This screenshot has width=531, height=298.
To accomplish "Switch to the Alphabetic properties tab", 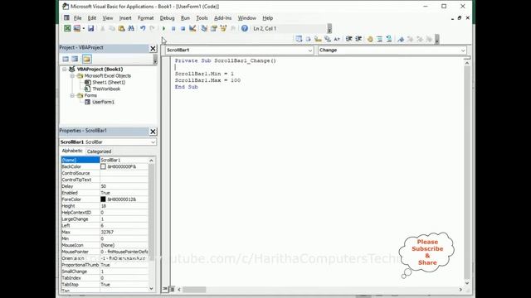I will [72, 151].
